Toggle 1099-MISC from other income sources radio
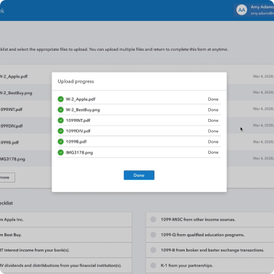 153,220
